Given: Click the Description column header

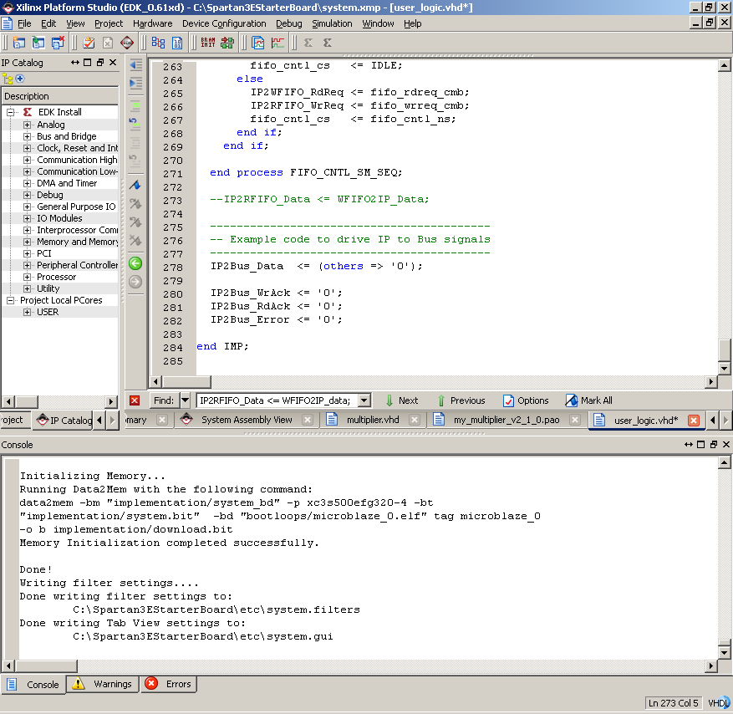Looking at the screenshot, I should tap(60, 96).
